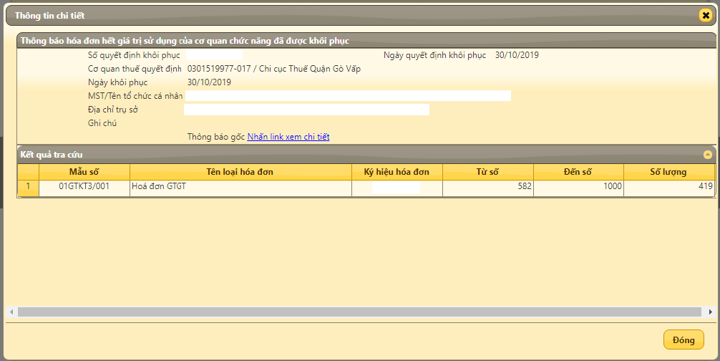Select the Số lượng column header
720x361 pixels.
click(668, 172)
